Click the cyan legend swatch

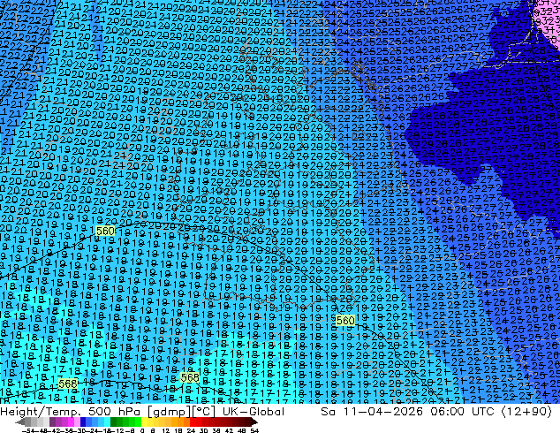107,422
